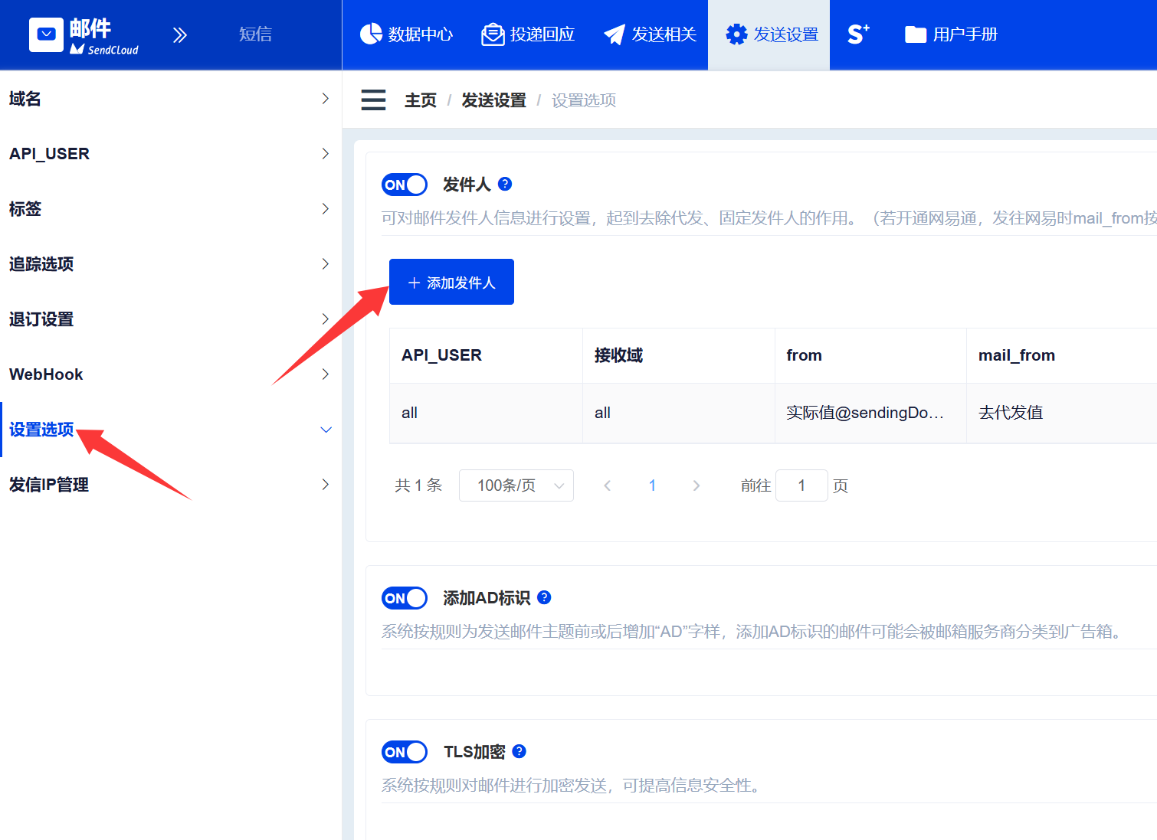Expand the 域名 sidebar section
1157x840 pixels.
pyautogui.click(x=169, y=99)
